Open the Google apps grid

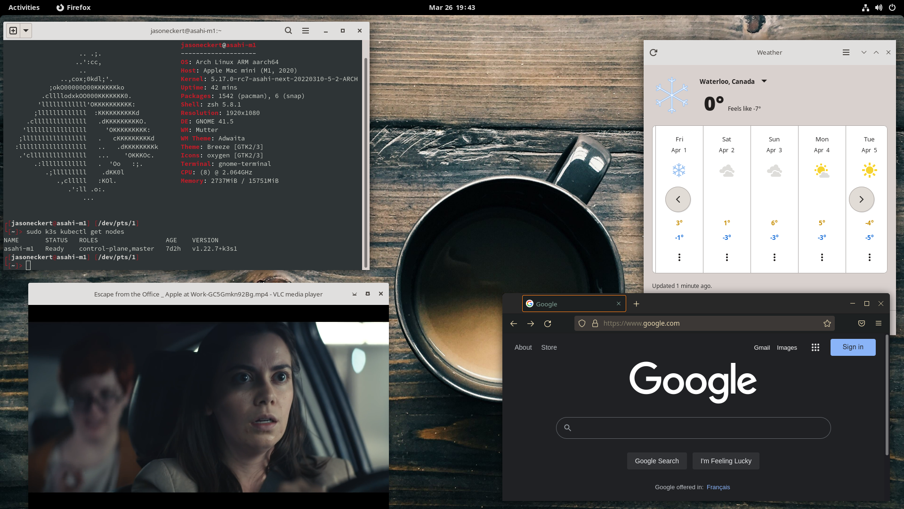point(815,347)
